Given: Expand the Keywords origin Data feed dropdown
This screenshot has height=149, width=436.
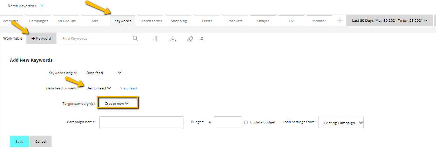Looking at the screenshot, I should [x=104, y=73].
